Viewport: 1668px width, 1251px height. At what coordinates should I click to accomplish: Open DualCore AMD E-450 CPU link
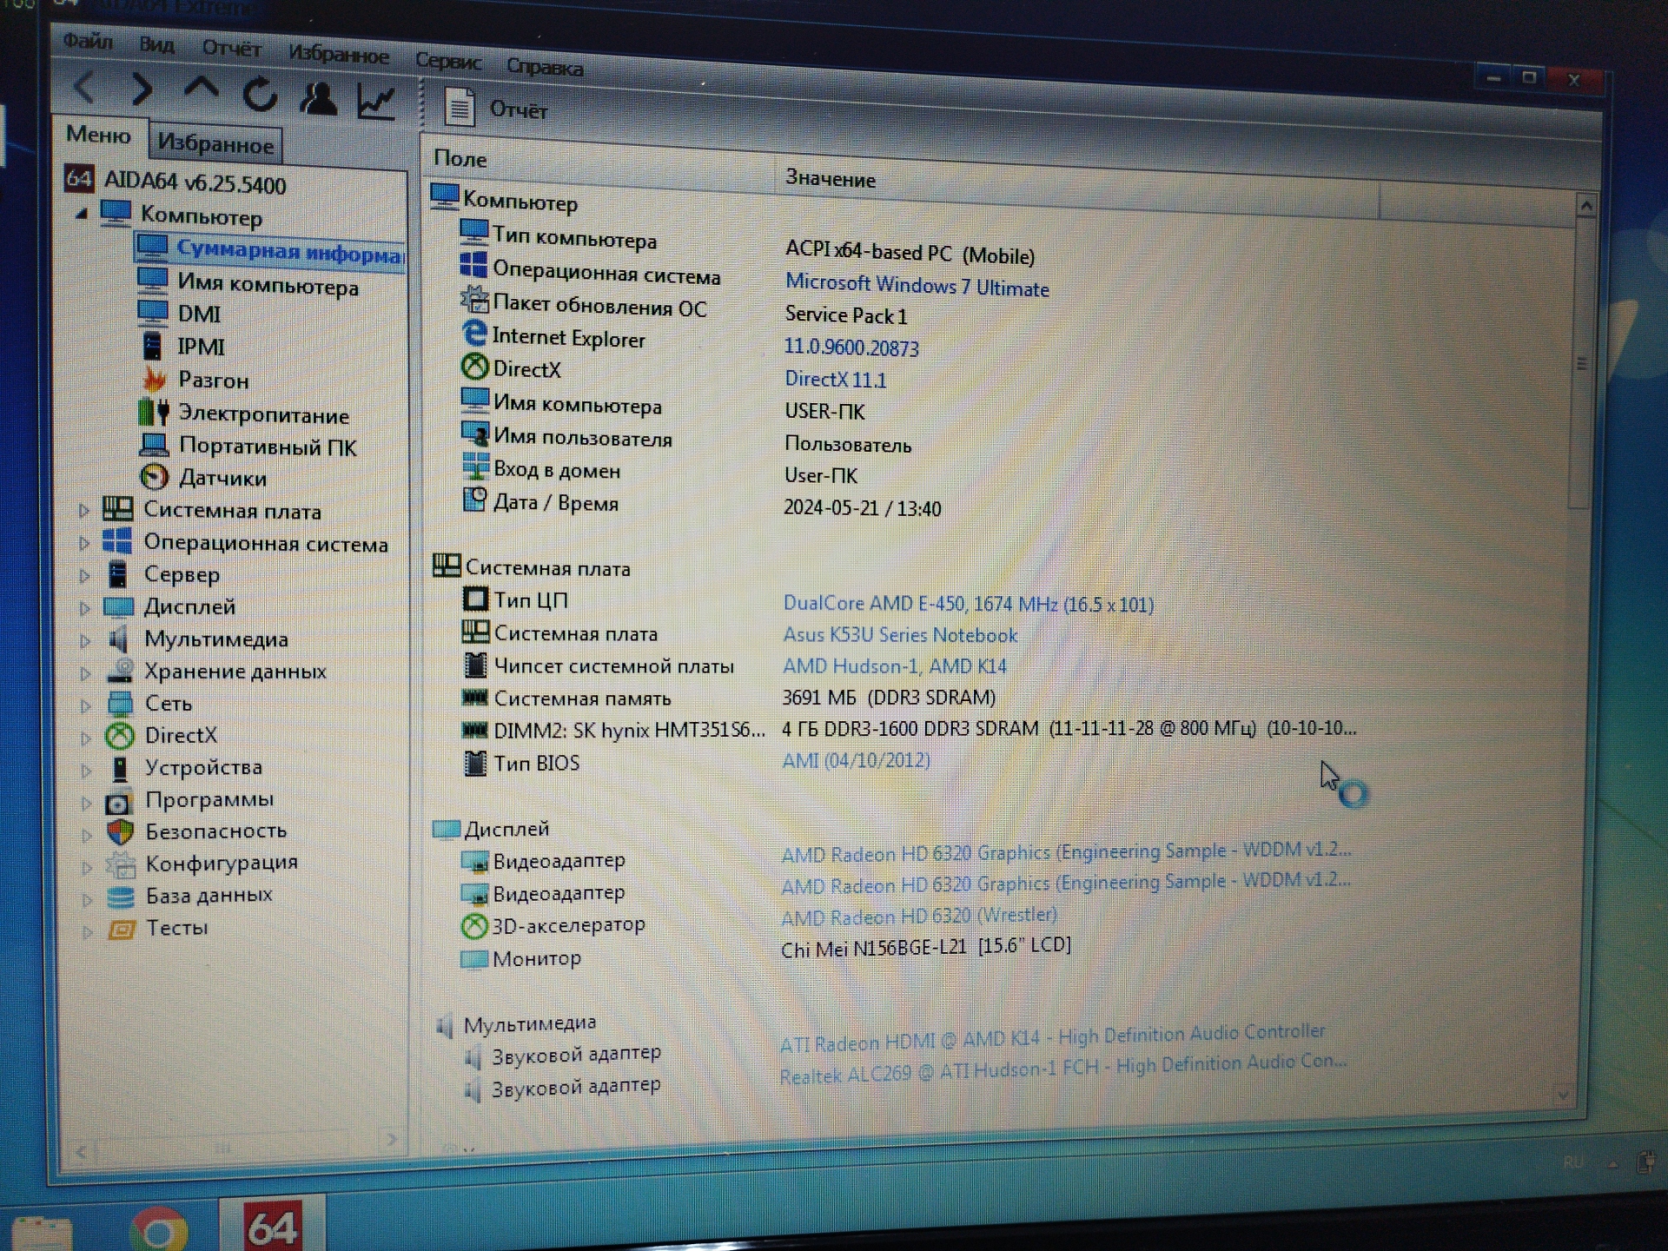coord(968,604)
